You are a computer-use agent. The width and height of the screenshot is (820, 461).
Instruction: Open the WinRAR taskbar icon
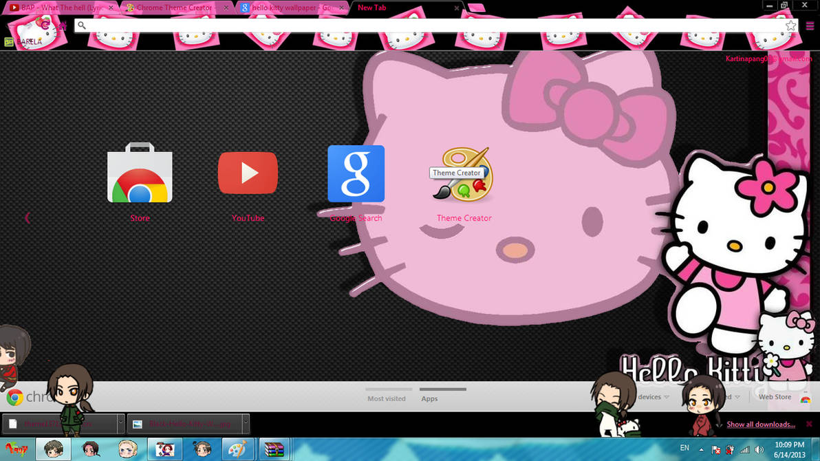[x=274, y=449]
